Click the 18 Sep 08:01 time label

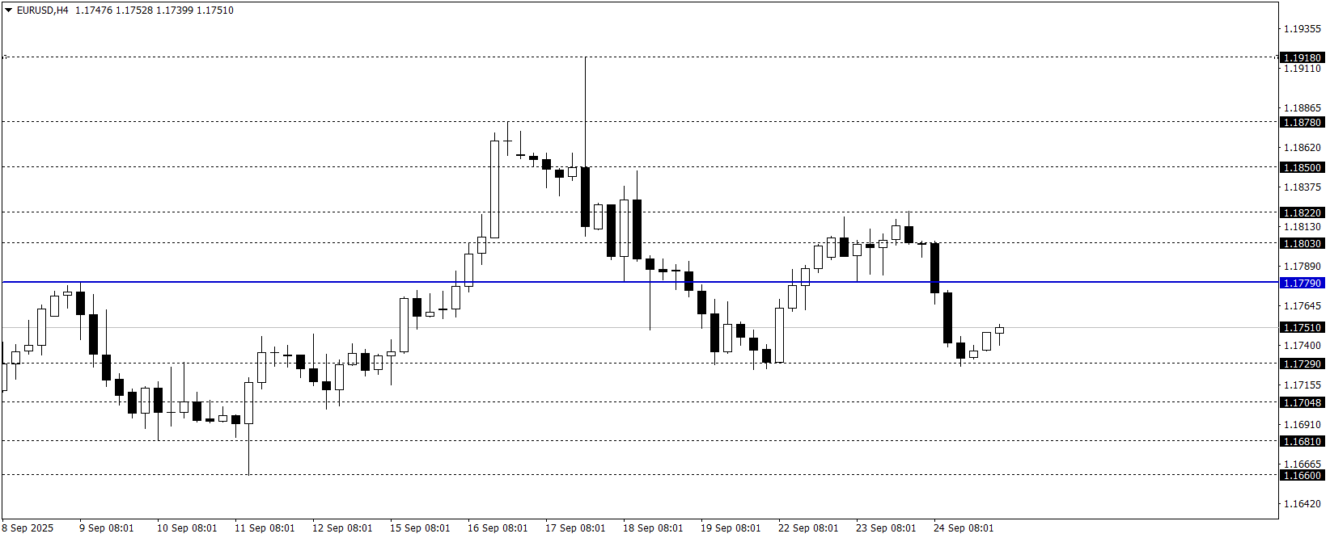(x=653, y=528)
